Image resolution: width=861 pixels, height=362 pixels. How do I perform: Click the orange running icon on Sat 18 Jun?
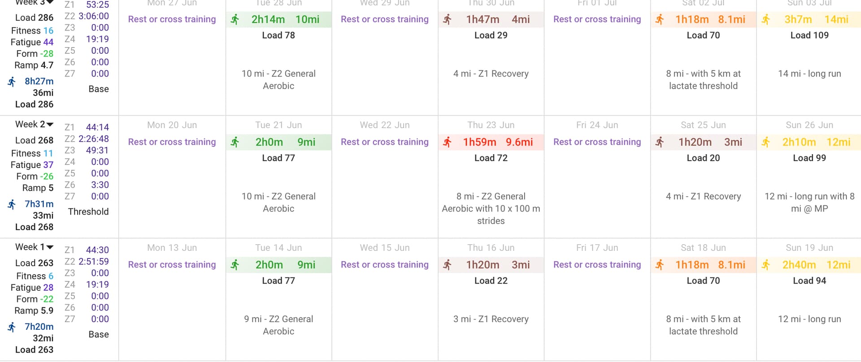pyautogui.click(x=660, y=265)
